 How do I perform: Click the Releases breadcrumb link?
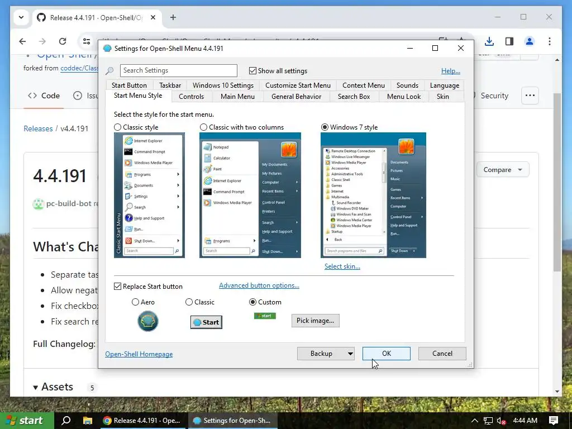click(x=38, y=128)
